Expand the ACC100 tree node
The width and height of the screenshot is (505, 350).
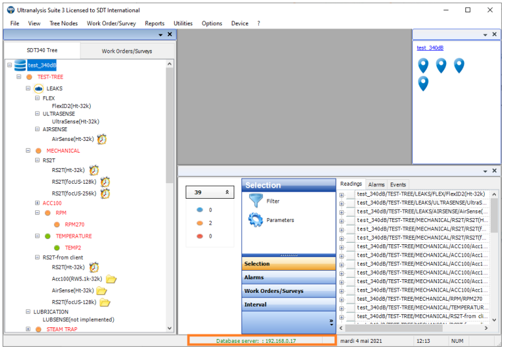click(37, 203)
